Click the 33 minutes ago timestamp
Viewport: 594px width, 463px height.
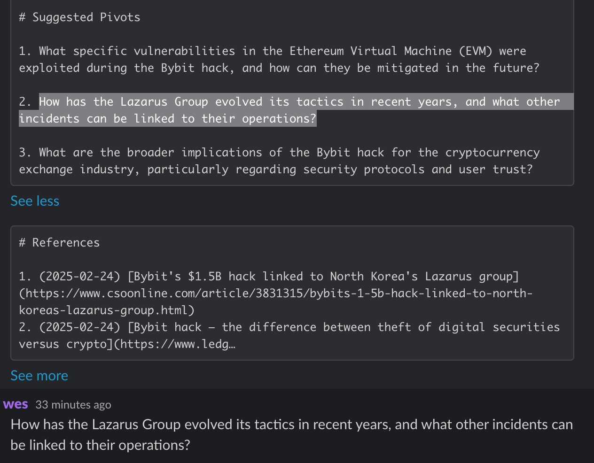click(x=73, y=405)
